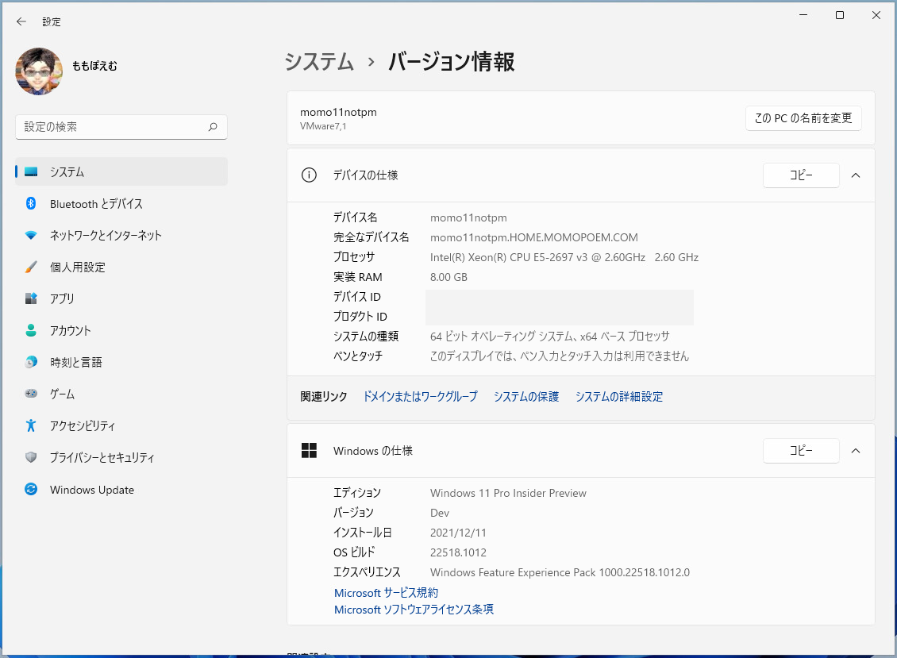The width and height of the screenshot is (897, 658).
Task: Click the 設定の検索 search field
Action: point(121,127)
